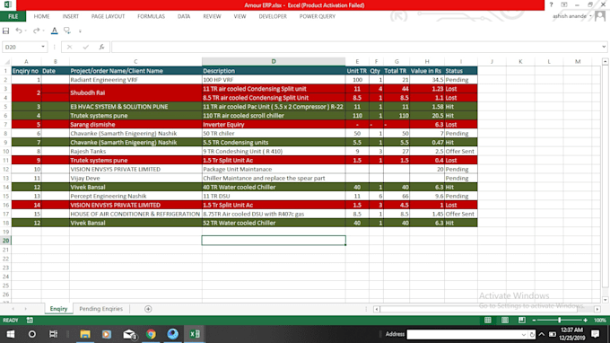Switch to the INSERT ribbon tab
Screen dimensions: 610x343
70,16
